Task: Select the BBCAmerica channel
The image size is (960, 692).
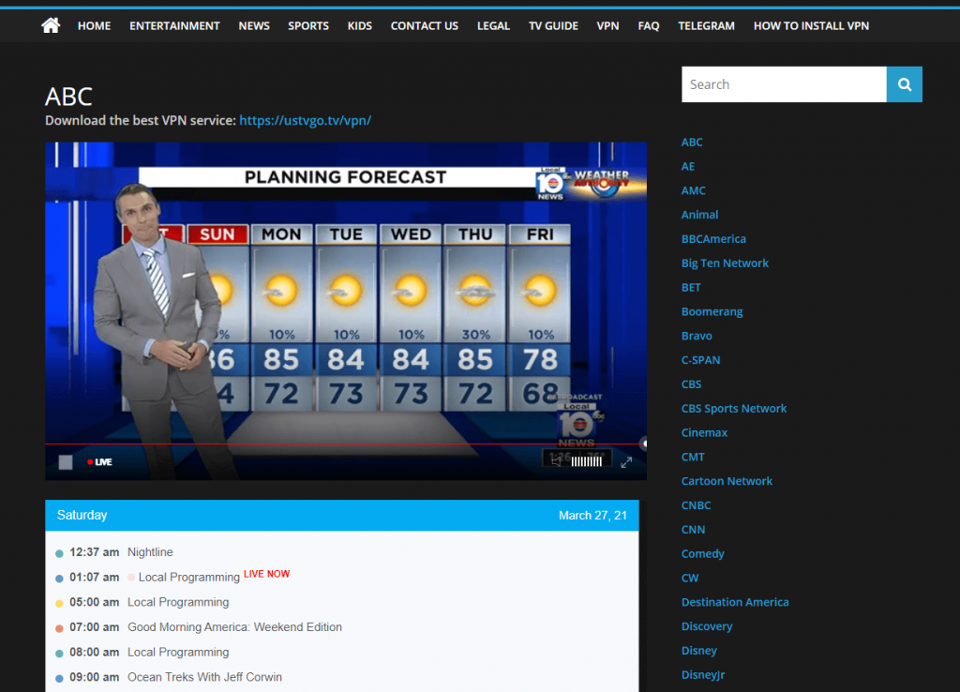Action: (713, 239)
